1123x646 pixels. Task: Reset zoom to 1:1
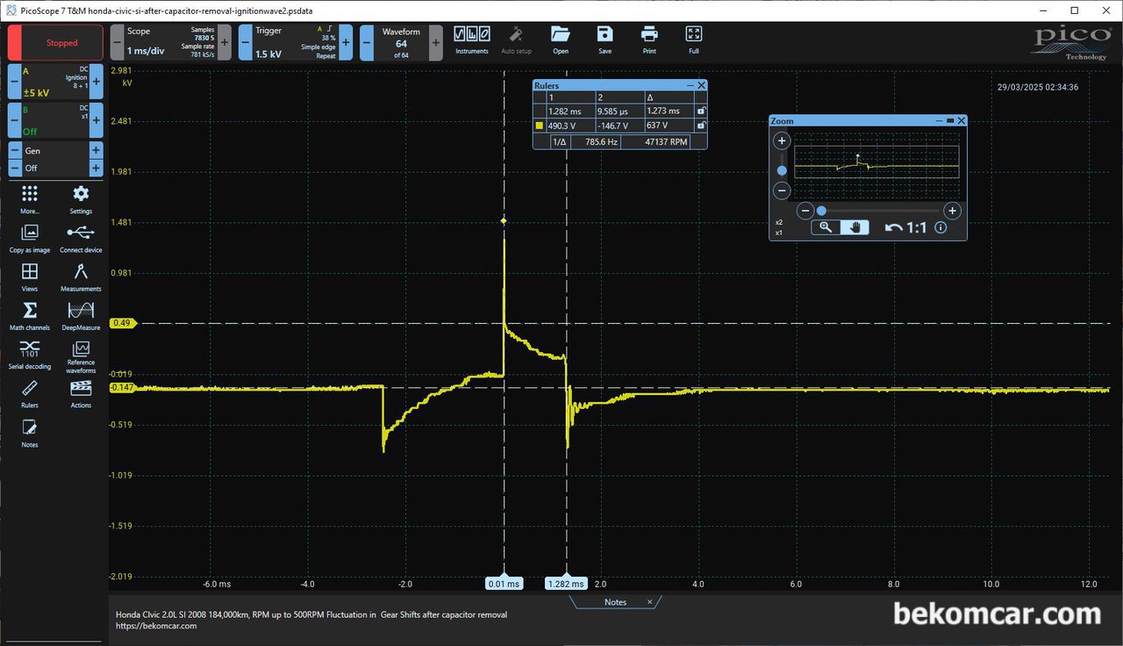(x=917, y=227)
